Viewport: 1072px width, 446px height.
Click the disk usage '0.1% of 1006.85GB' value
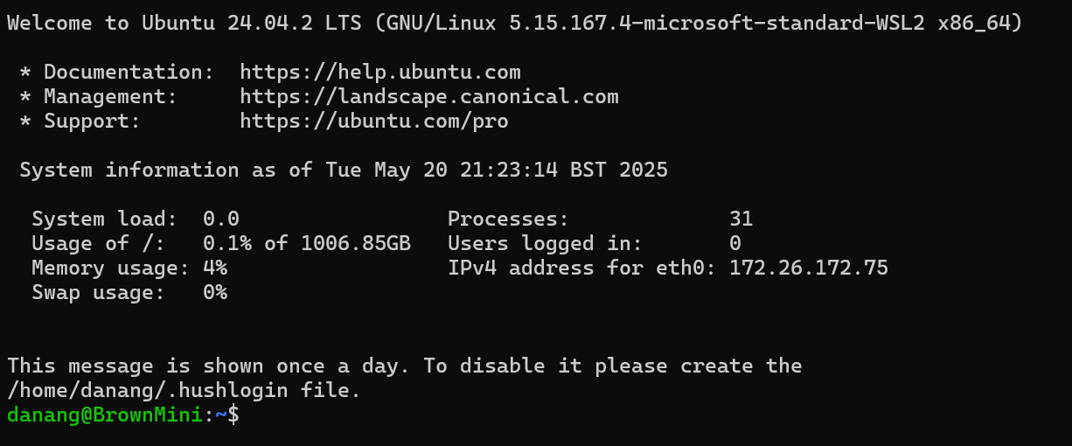[307, 243]
